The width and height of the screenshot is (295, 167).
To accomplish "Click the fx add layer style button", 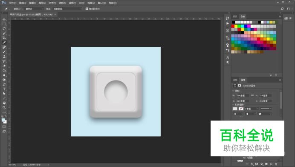I will (252, 164).
